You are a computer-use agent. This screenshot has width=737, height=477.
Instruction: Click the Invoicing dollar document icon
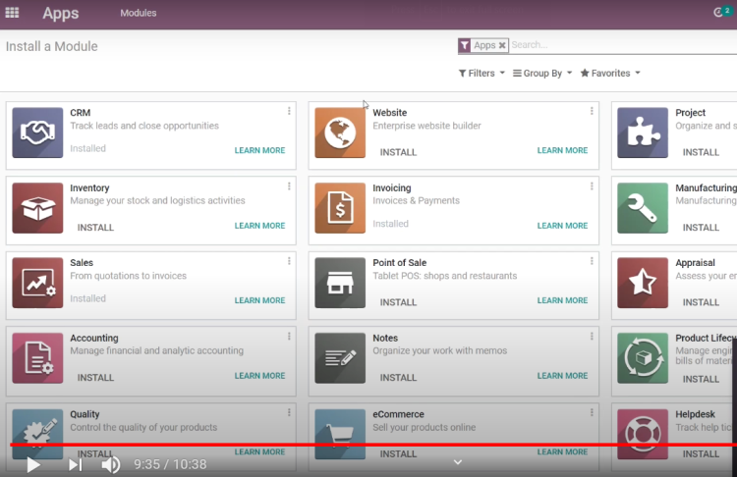pyautogui.click(x=340, y=208)
